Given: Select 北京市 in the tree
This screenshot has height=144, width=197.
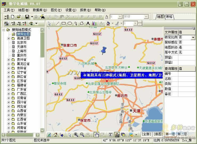Looking at the screenshot, I should tap(22, 43).
